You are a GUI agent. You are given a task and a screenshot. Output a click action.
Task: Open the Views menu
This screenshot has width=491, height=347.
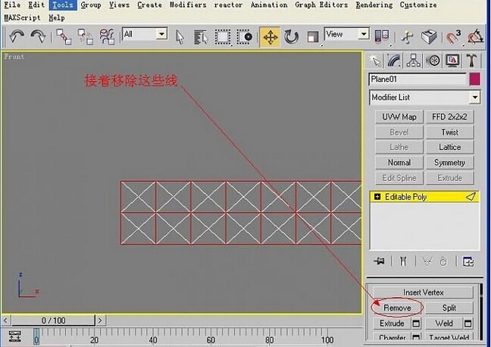tap(119, 5)
